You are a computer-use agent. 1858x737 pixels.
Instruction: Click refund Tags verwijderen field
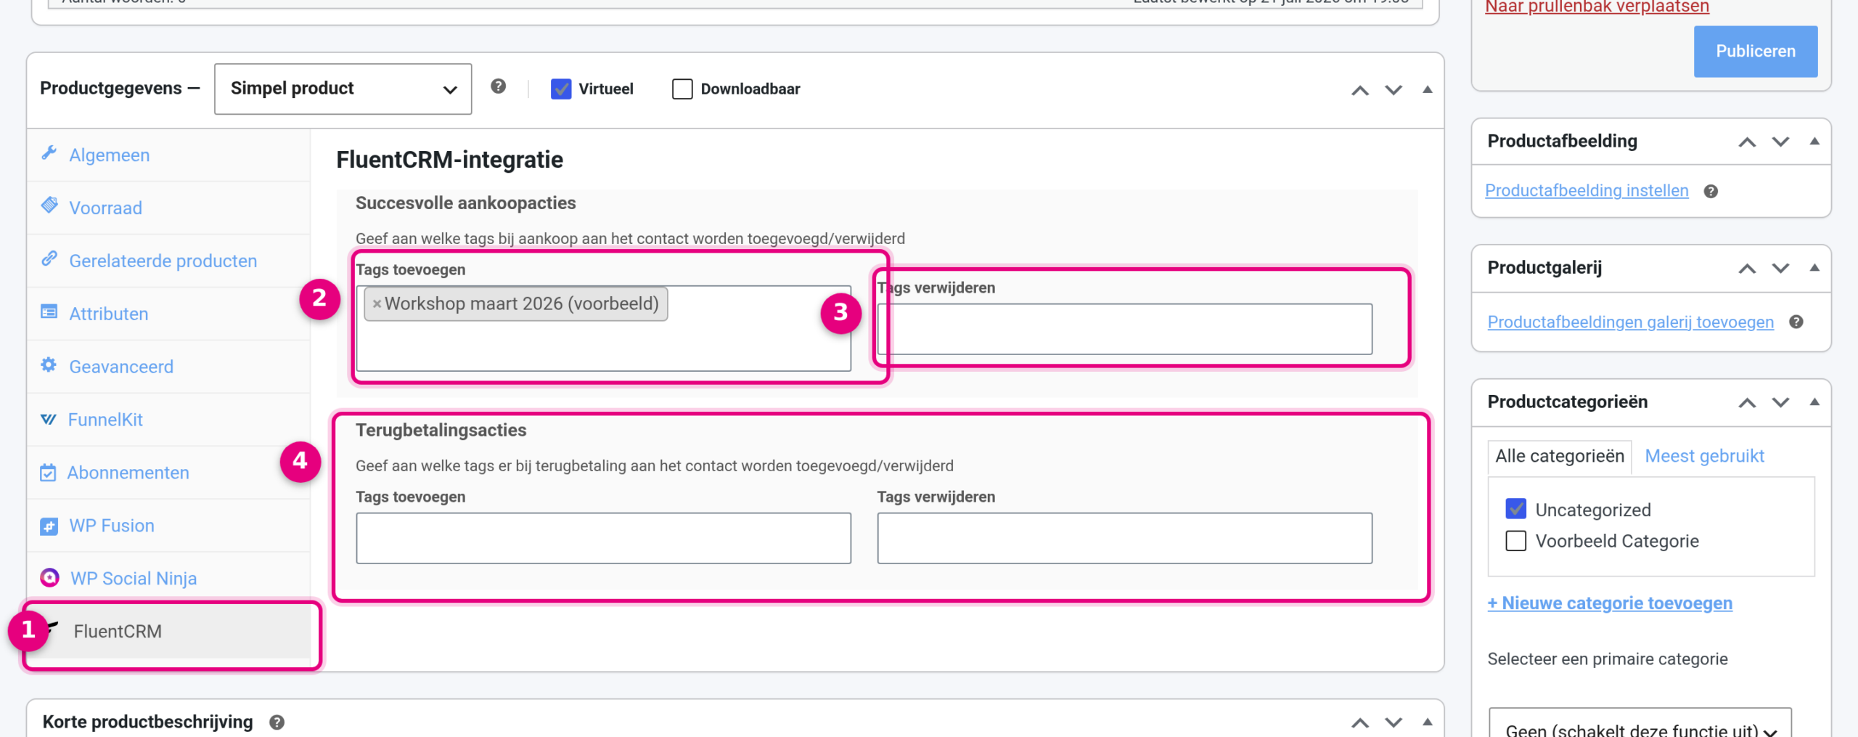coord(1124,538)
